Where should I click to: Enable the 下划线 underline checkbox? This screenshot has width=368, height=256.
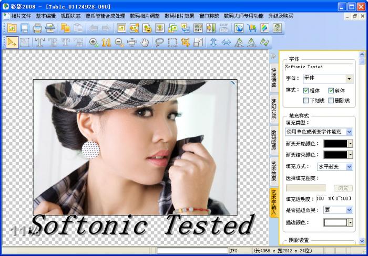[x=306, y=101]
